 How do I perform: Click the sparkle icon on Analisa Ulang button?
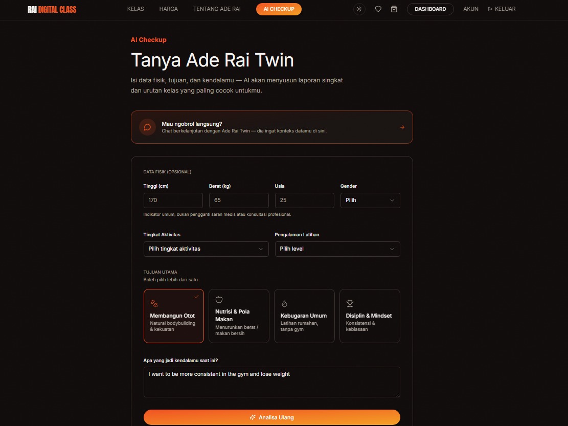(253, 417)
